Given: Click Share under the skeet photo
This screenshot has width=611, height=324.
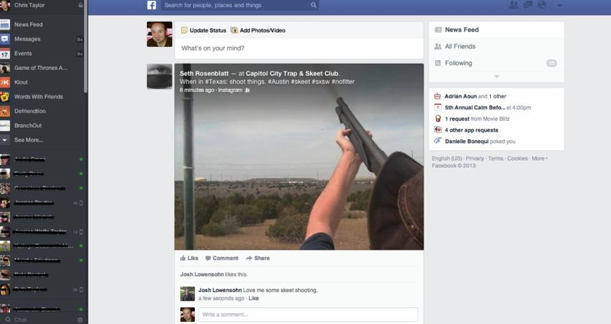Looking at the screenshot, I should pyautogui.click(x=258, y=258).
